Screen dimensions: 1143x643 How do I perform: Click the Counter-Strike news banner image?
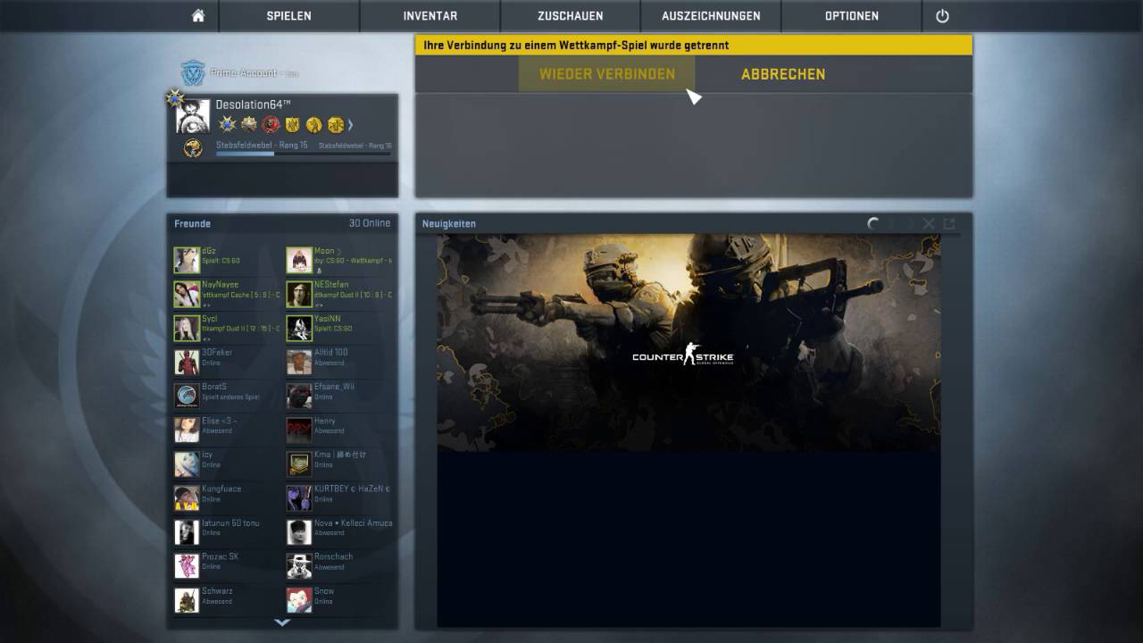(x=688, y=343)
